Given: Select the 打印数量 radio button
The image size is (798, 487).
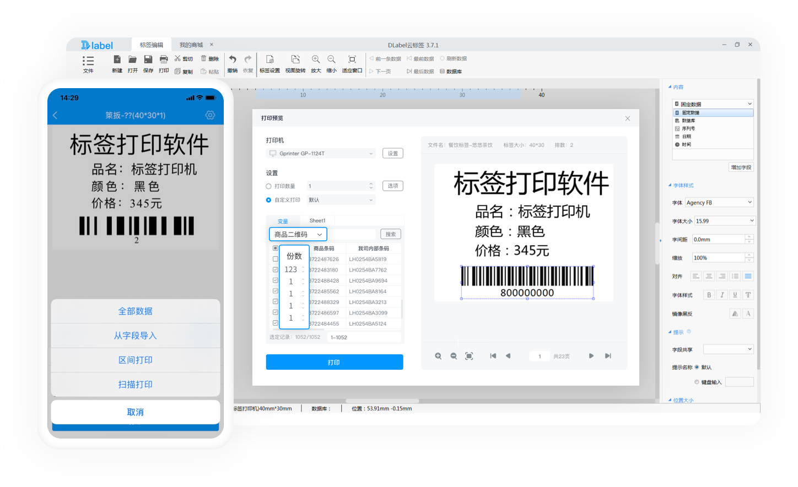Looking at the screenshot, I should point(268,186).
